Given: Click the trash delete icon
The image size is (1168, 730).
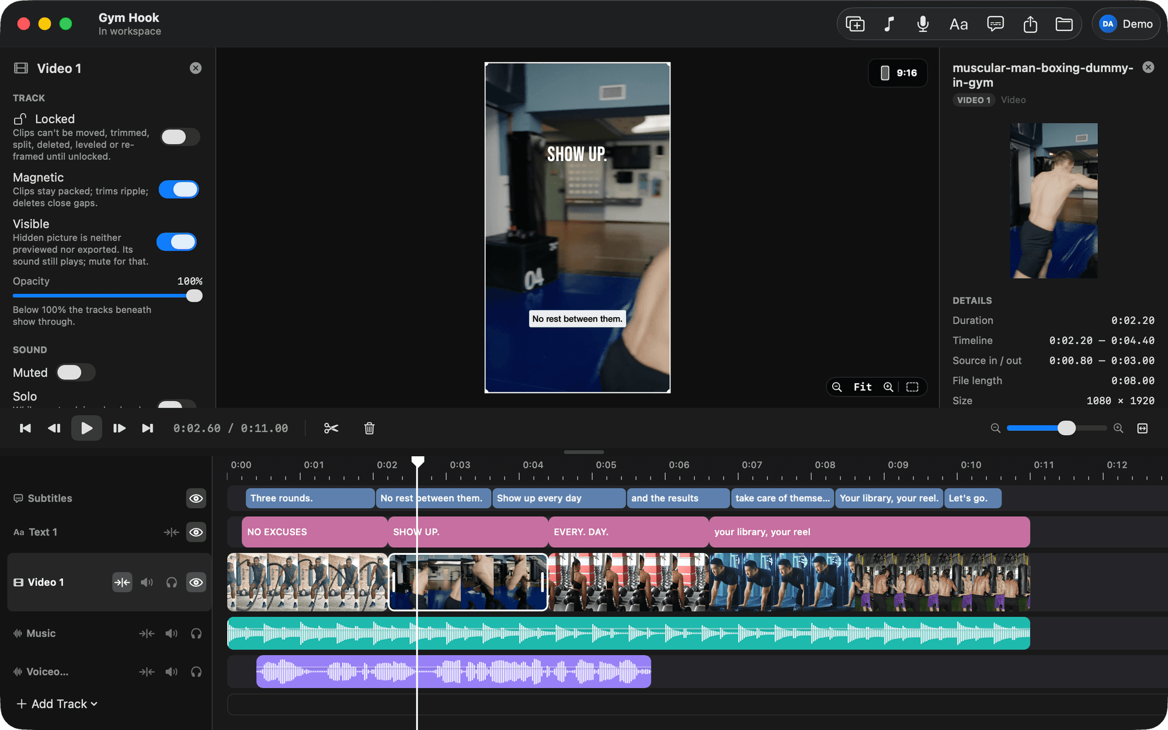Looking at the screenshot, I should click(369, 428).
